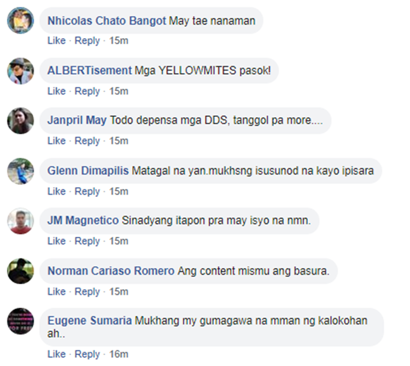Like Janpril May's comment
The width and height of the screenshot is (410, 366).
56,141
